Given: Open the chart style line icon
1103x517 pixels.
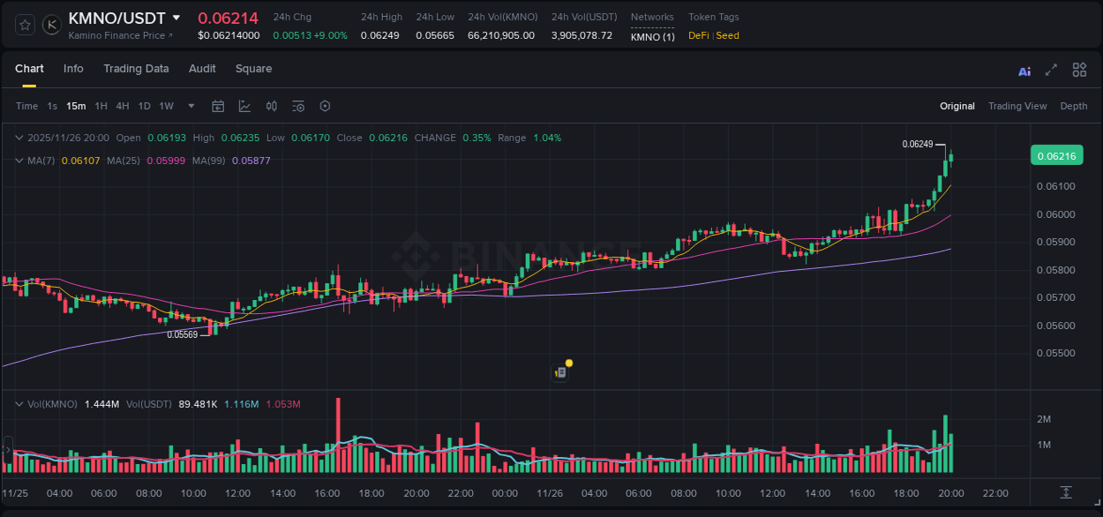Looking at the screenshot, I should 244,106.
